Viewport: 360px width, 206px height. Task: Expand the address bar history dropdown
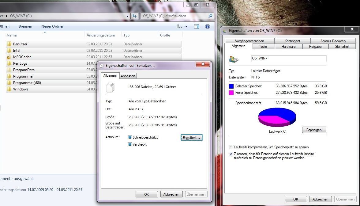[x=128, y=16]
